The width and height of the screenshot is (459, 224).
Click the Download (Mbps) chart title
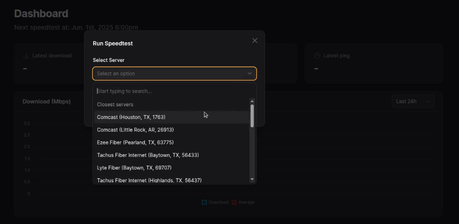47,101
